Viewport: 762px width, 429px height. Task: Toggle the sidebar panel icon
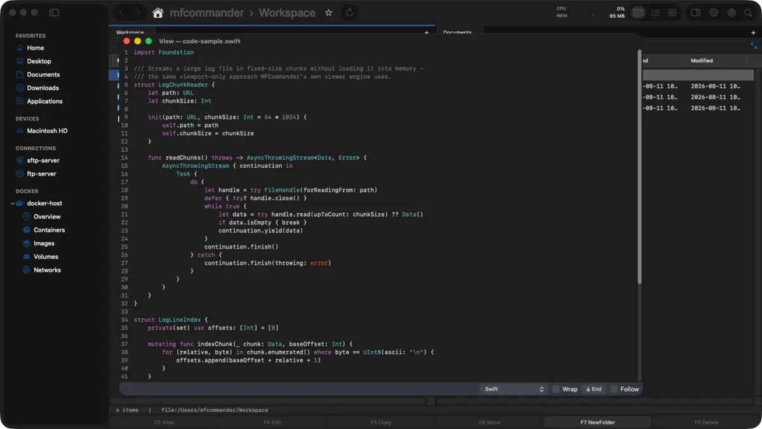54,13
